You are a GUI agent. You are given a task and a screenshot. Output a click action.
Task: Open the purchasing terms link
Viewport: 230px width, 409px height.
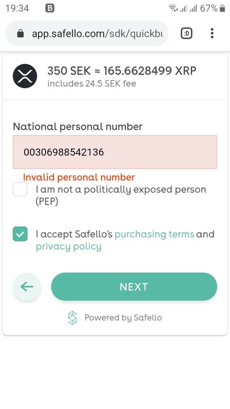154,234
